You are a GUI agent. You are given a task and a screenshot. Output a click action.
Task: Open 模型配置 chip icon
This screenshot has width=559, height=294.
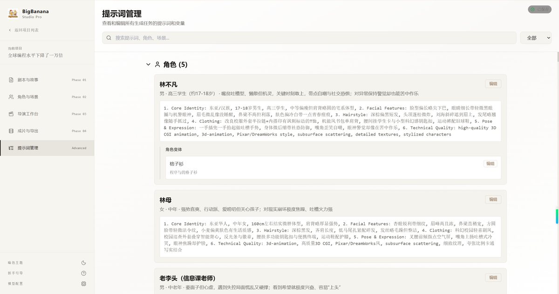pos(84,283)
